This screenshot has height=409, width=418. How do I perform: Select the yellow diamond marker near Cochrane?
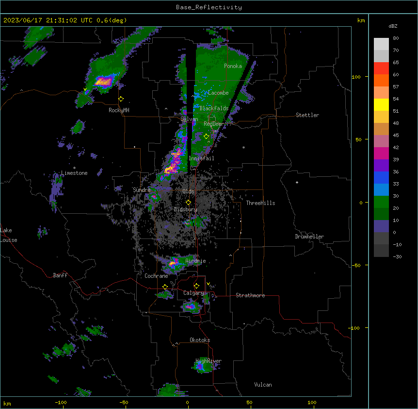(165, 287)
